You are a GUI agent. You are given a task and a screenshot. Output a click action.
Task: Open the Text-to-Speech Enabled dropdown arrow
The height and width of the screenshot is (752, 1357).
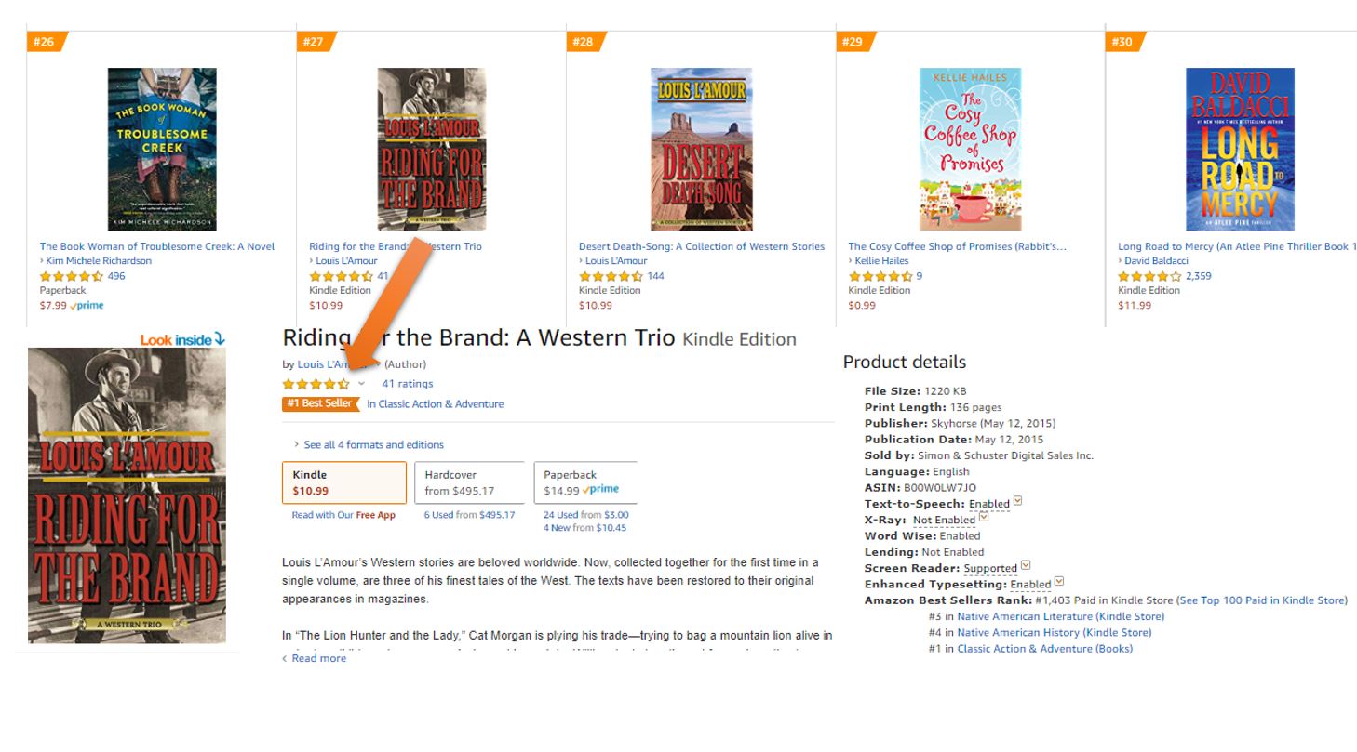[x=1017, y=502]
